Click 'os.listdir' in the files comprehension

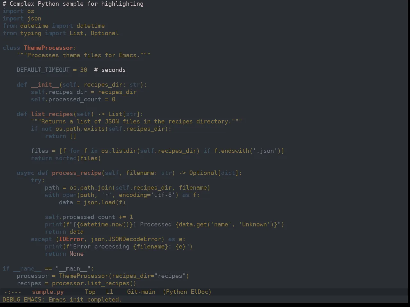(119, 151)
